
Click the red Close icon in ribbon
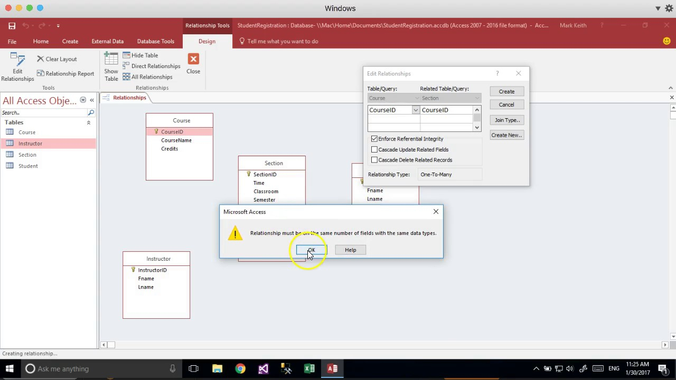tap(193, 59)
